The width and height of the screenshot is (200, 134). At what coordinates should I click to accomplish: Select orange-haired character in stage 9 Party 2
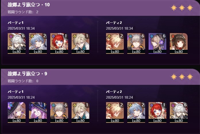(115, 112)
